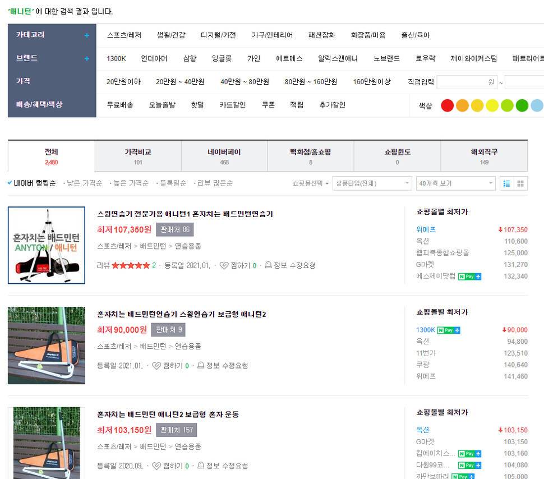The height and width of the screenshot is (479, 544).
Task: Filter by brand 에르메스
Action: [289, 58]
